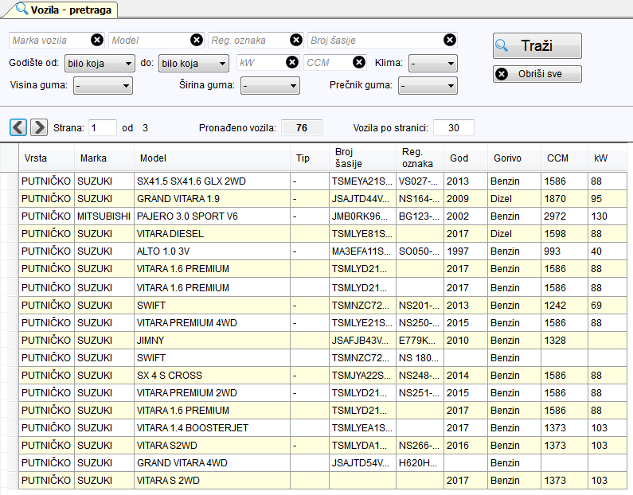This screenshot has width=633, height=495.
Task: Click registration cell SO050-...
Action: click(x=420, y=251)
